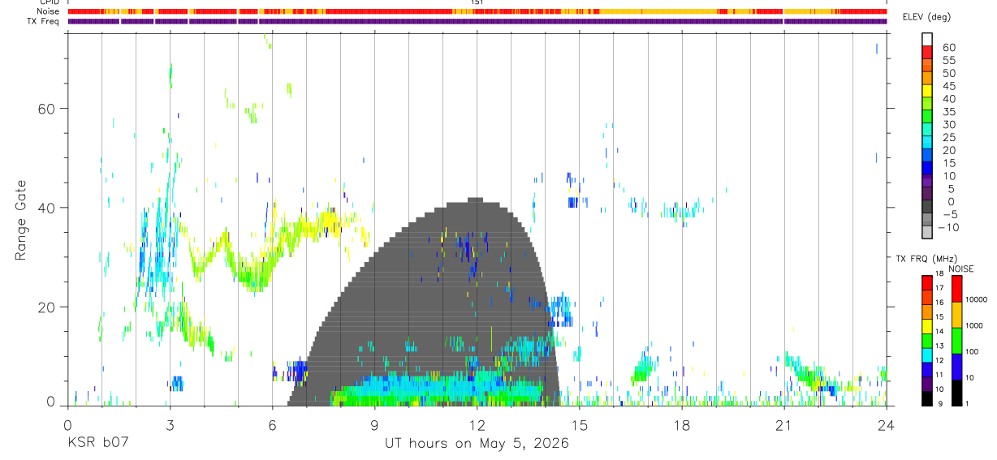
Task: Click the 'UT hours on May 5, 2026' label
Action: [x=477, y=444]
